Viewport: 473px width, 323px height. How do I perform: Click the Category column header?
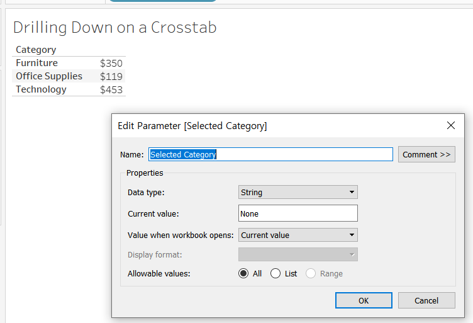click(36, 50)
